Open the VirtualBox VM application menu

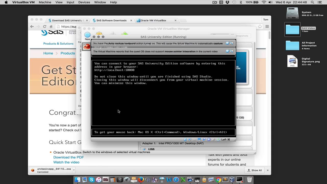[x=24, y=2]
